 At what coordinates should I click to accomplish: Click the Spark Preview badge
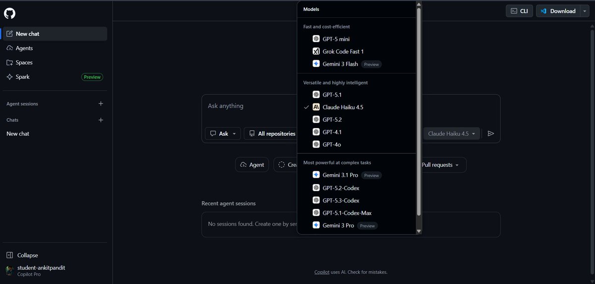tap(92, 77)
